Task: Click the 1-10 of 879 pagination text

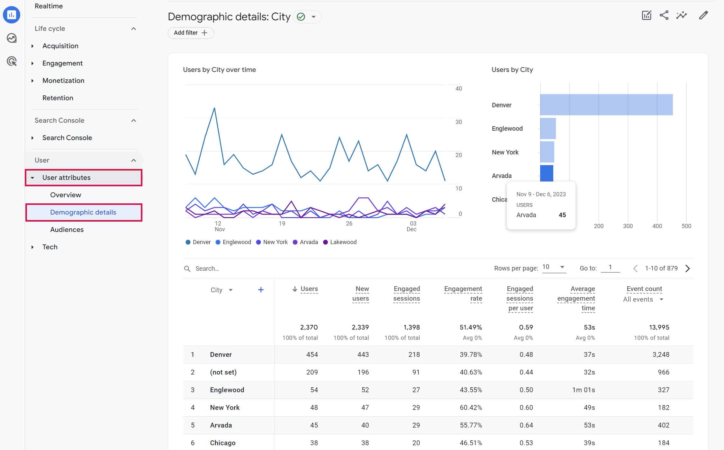Action: tap(661, 269)
